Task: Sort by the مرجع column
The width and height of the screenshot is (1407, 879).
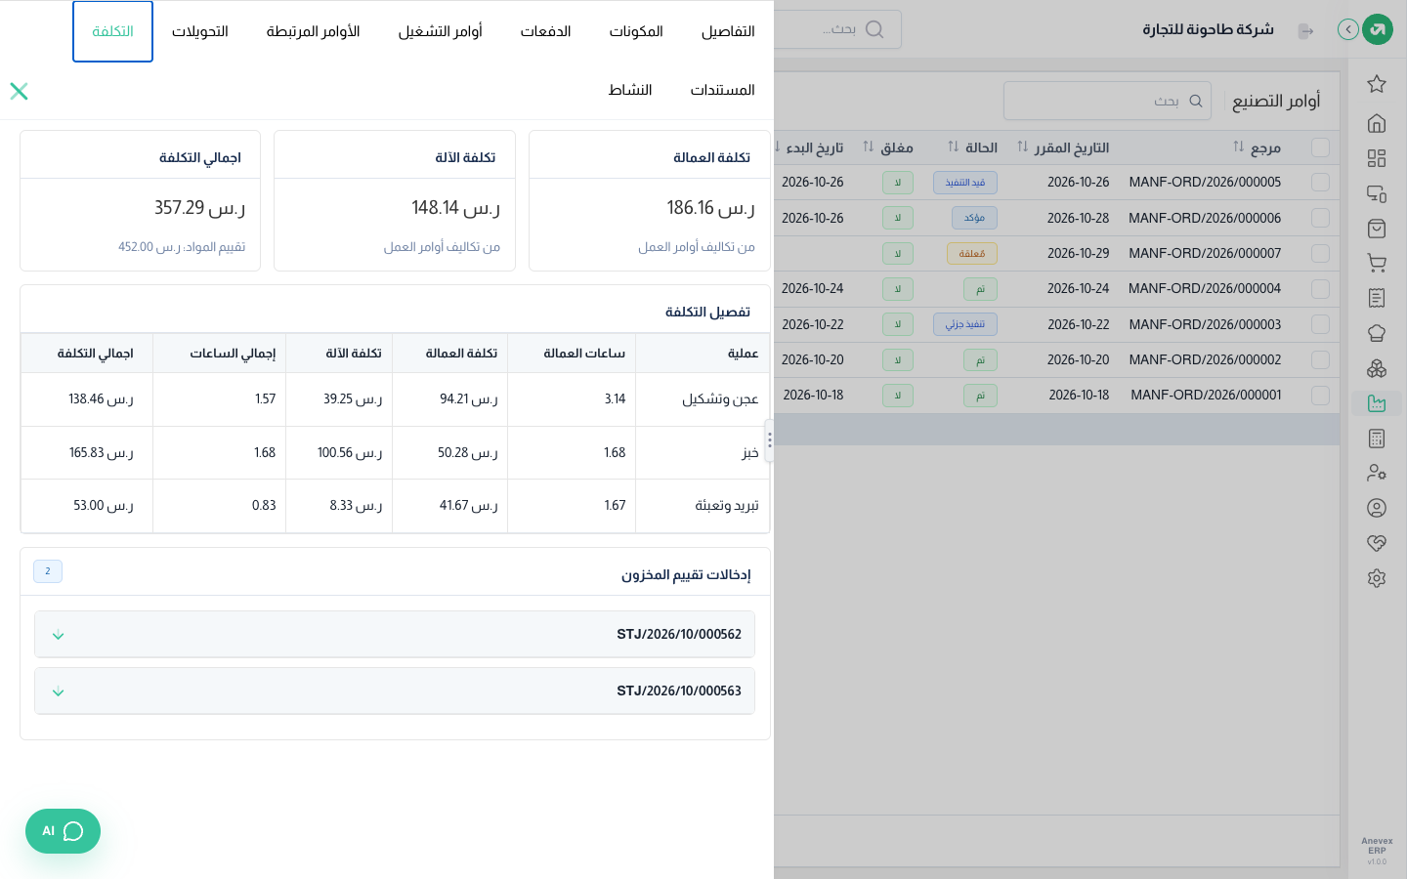Action: click(1239, 146)
